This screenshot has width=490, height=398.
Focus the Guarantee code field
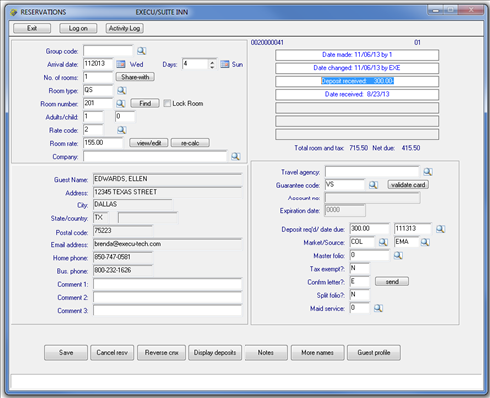click(x=345, y=185)
